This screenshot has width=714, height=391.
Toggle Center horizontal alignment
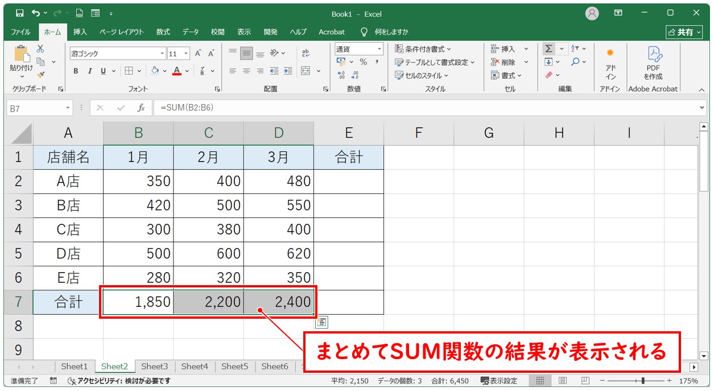click(x=246, y=71)
